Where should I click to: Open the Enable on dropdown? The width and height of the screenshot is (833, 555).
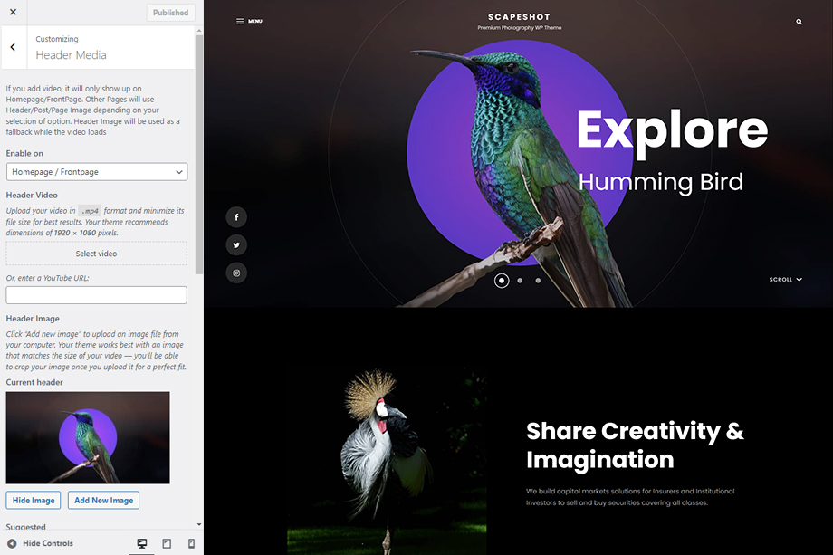[x=97, y=171]
